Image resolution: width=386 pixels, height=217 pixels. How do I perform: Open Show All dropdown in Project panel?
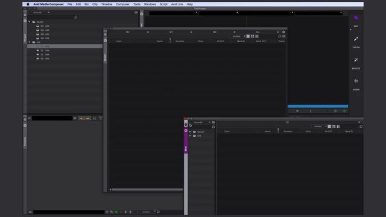click(41, 12)
